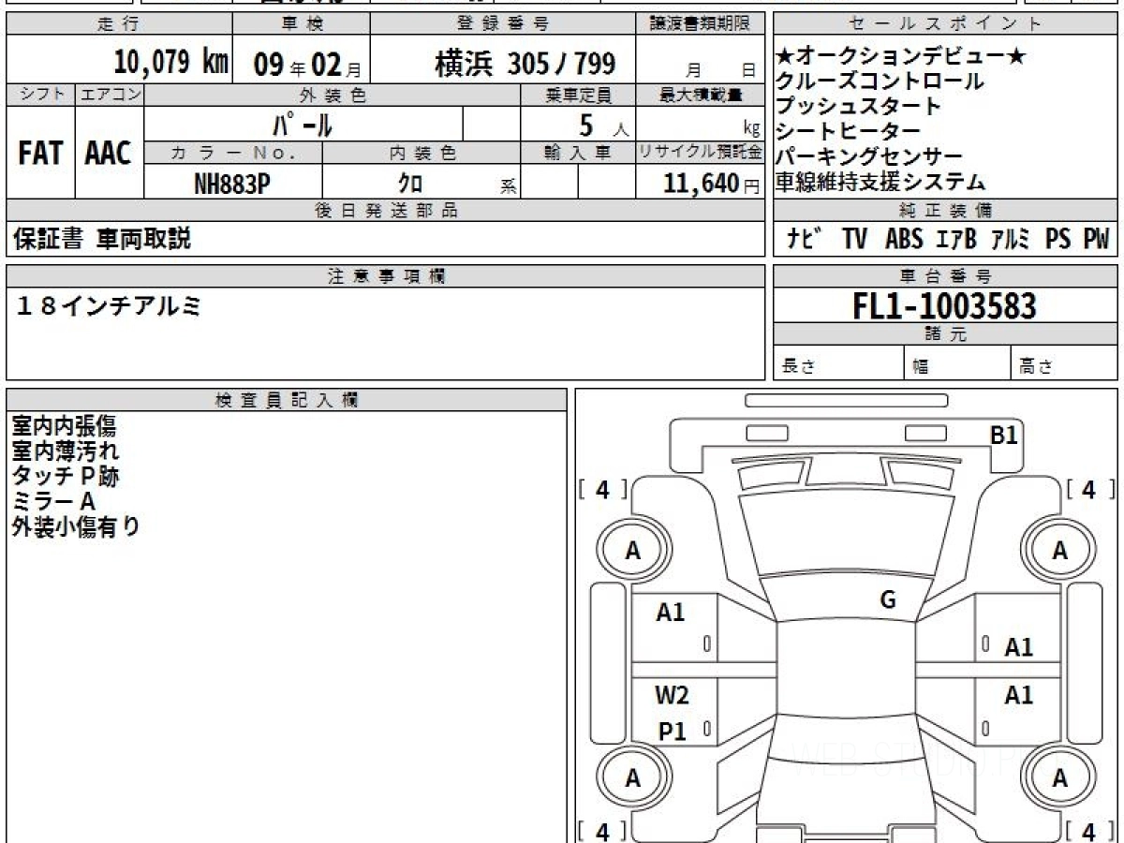Select the AAC air conditioner value
Image resolution: width=1124 pixels, height=843 pixels.
pos(109,154)
